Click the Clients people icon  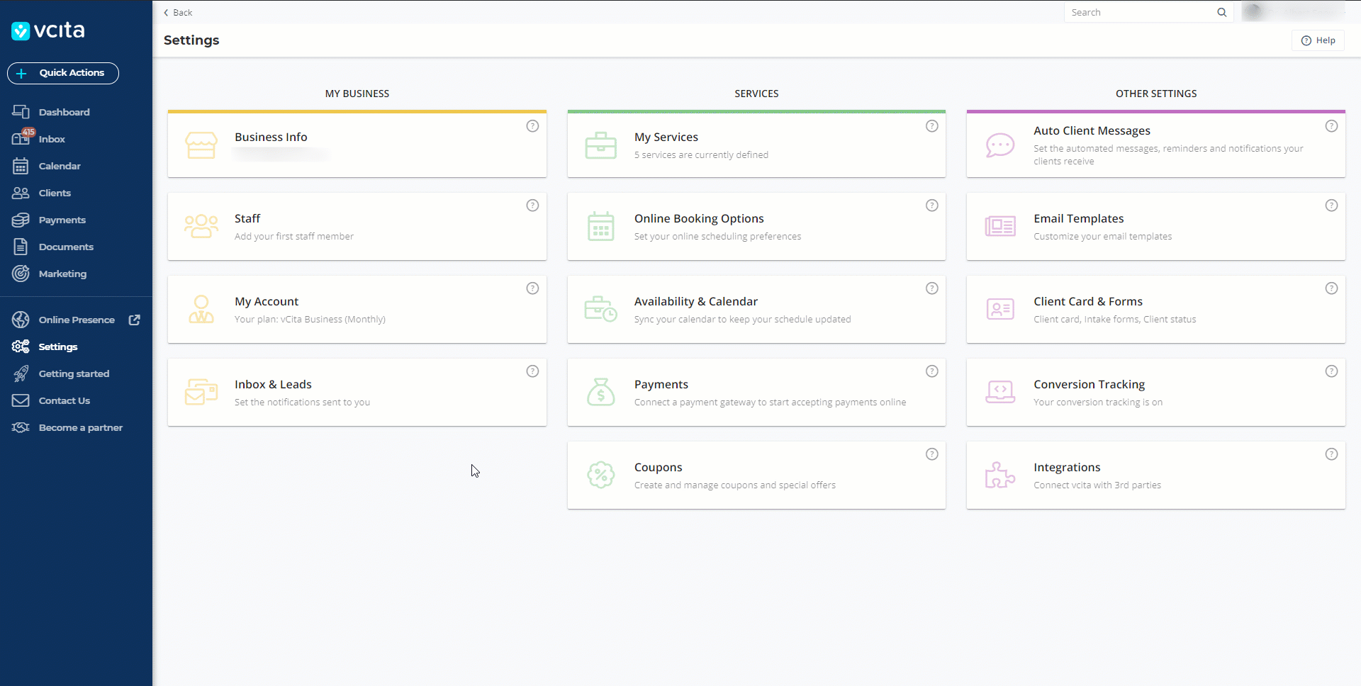(21, 193)
